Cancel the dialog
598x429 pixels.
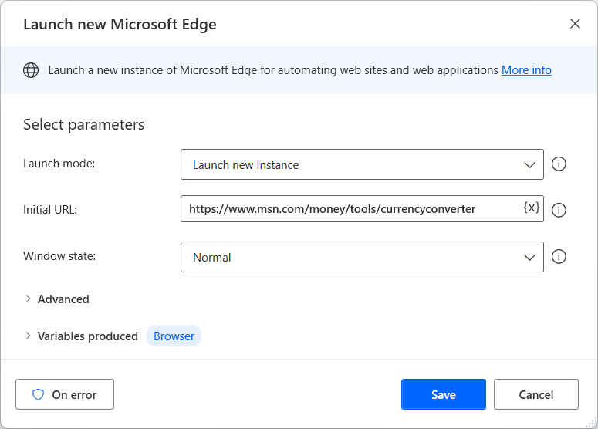pyautogui.click(x=536, y=394)
